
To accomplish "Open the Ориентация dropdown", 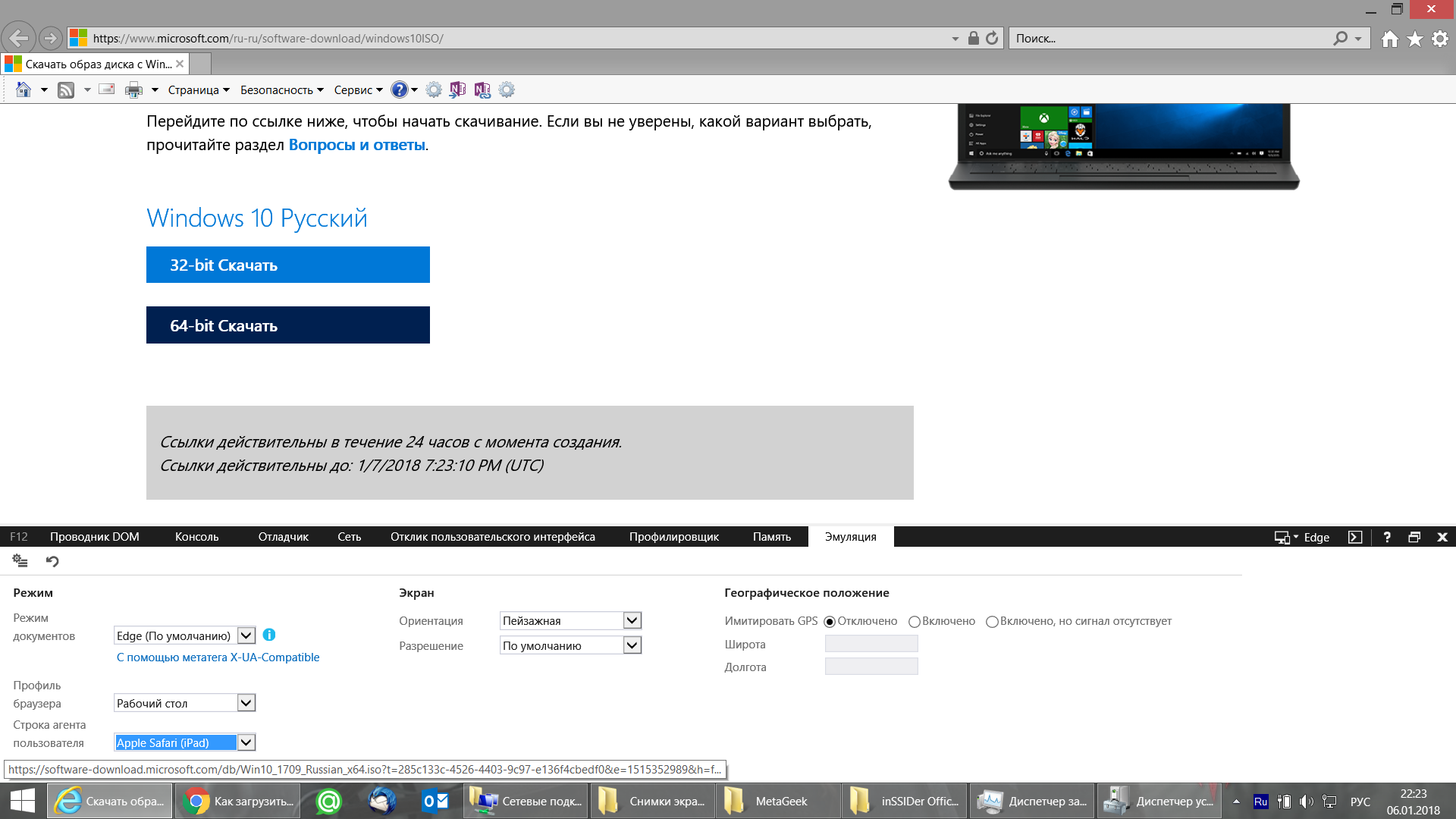I will pyautogui.click(x=632, y=621).
